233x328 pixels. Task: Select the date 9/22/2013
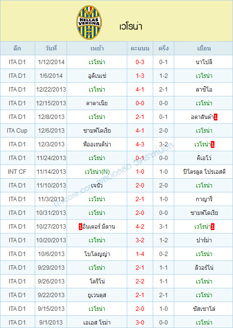pyautogui.click(x=51, y=295)
